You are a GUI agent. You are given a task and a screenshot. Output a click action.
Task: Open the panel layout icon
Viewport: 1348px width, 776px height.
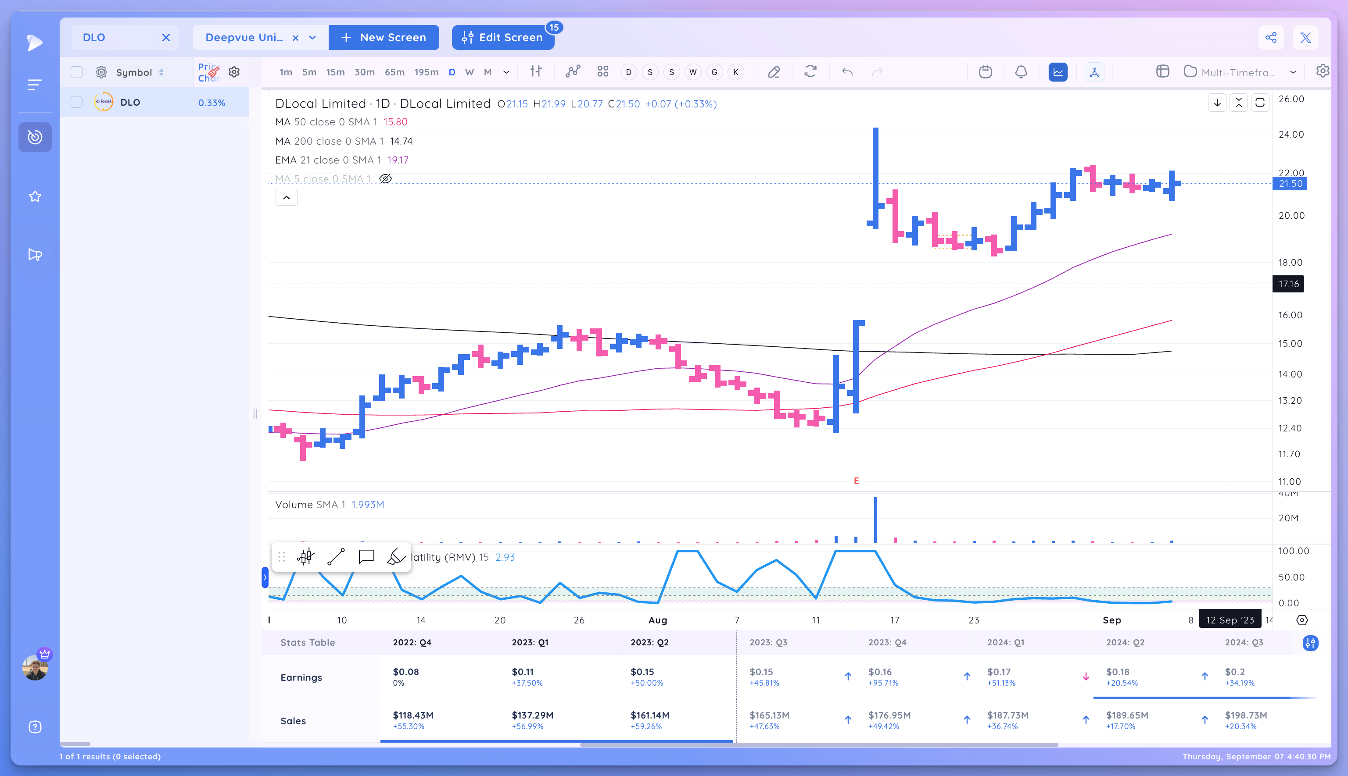click(1162, 71)
